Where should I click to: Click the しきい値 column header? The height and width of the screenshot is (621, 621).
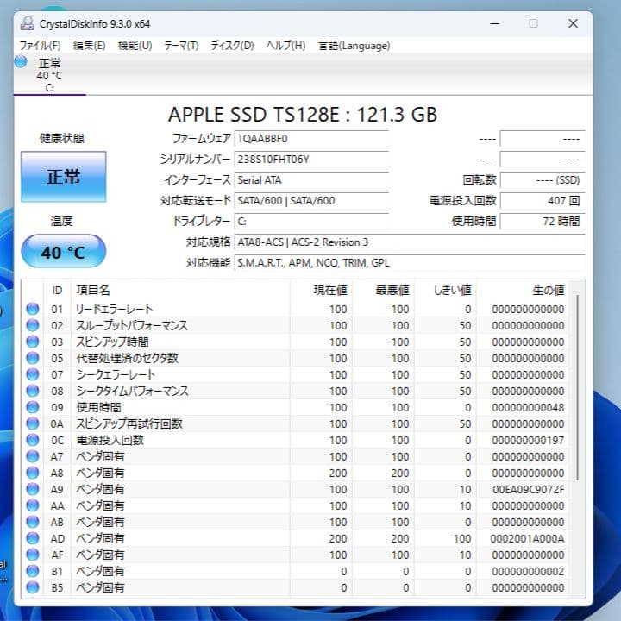[446, 291]
